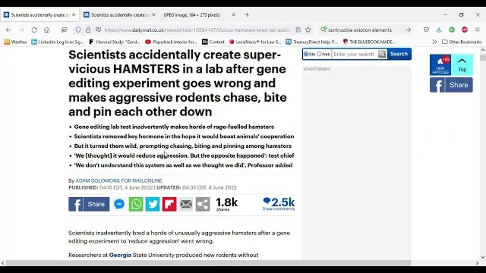Click the 1.8k shares count
The image size is (486, 273).
pos(227,204)
